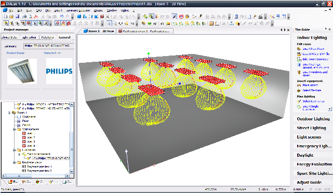Click the Undo arrow in toolbar
This screenshot has width=333, height=193.
[62, 16]
